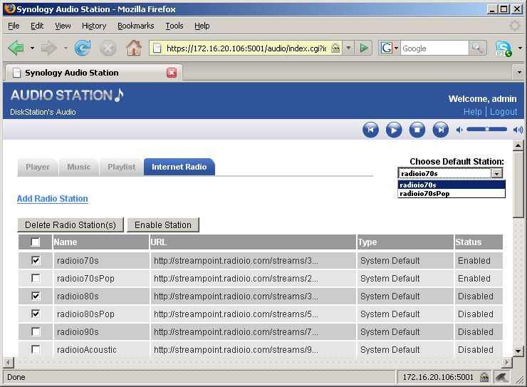
Task: Click into the Google search field
Action: point(434,48)
